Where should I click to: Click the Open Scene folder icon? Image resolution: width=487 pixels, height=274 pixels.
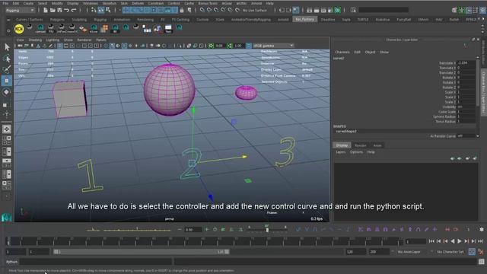(x=53, y=10)
